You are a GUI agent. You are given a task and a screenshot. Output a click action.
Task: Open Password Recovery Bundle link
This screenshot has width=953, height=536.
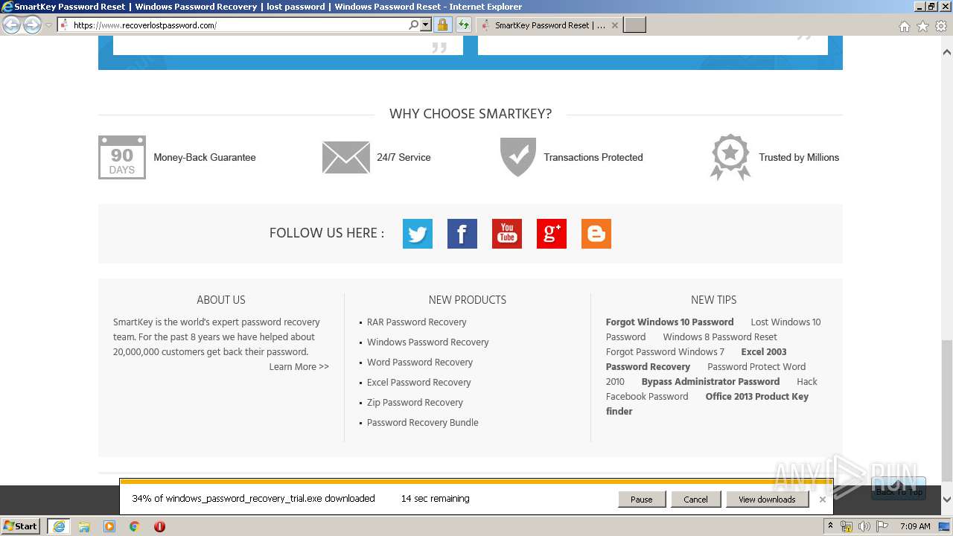click(422, 423)
